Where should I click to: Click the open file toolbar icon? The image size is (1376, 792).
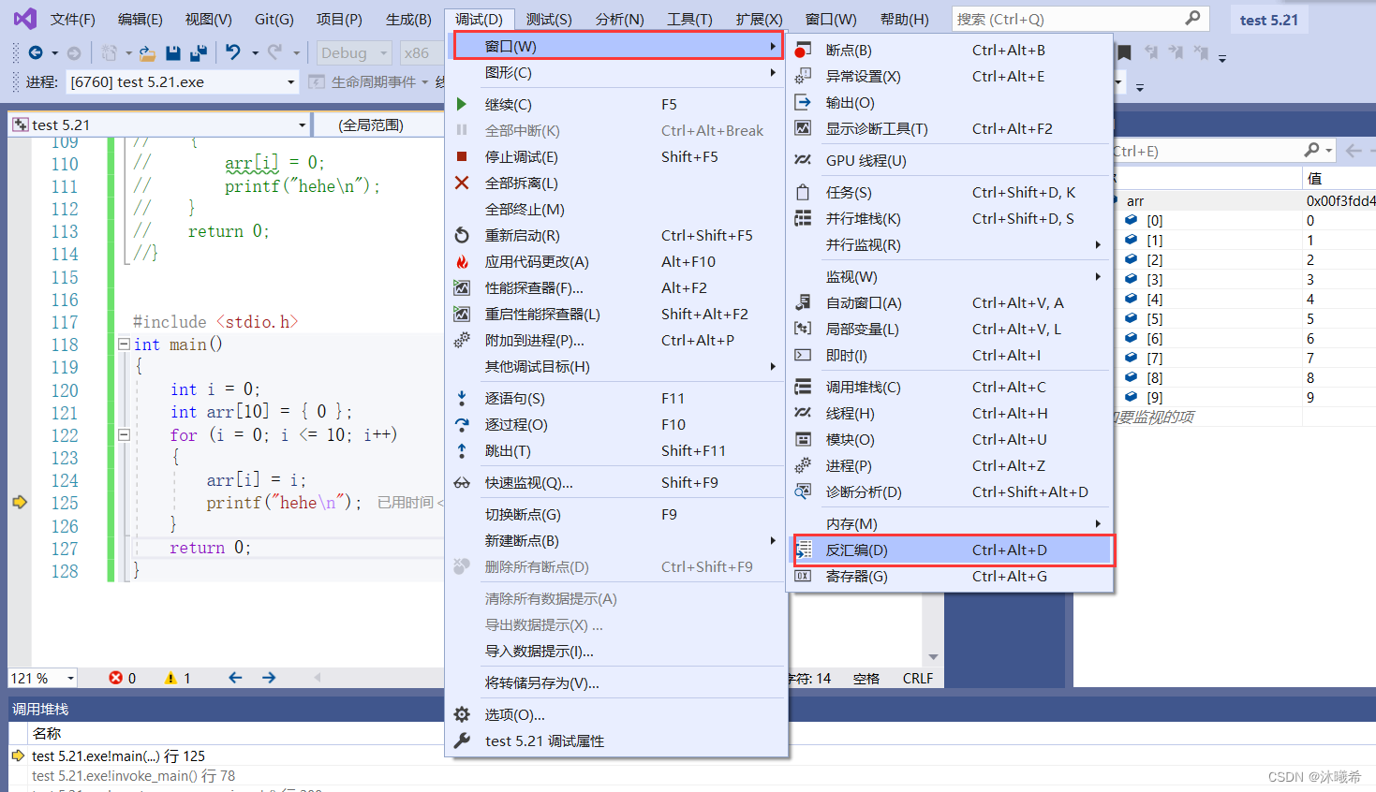tap(147, 53)
